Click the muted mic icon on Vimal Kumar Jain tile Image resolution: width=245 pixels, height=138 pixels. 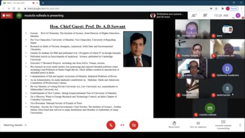(x=213, y=56)
